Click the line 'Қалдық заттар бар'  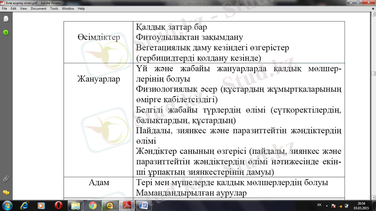tap(172, 27)
